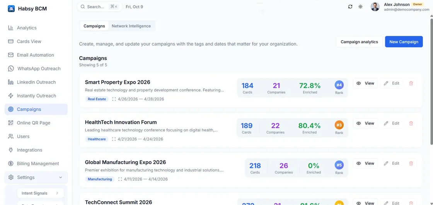Image resolution: width=433 pixels, height=205 pixels.
Task: Click the Habsy BCM logo icon
Action: pos(11,9)
